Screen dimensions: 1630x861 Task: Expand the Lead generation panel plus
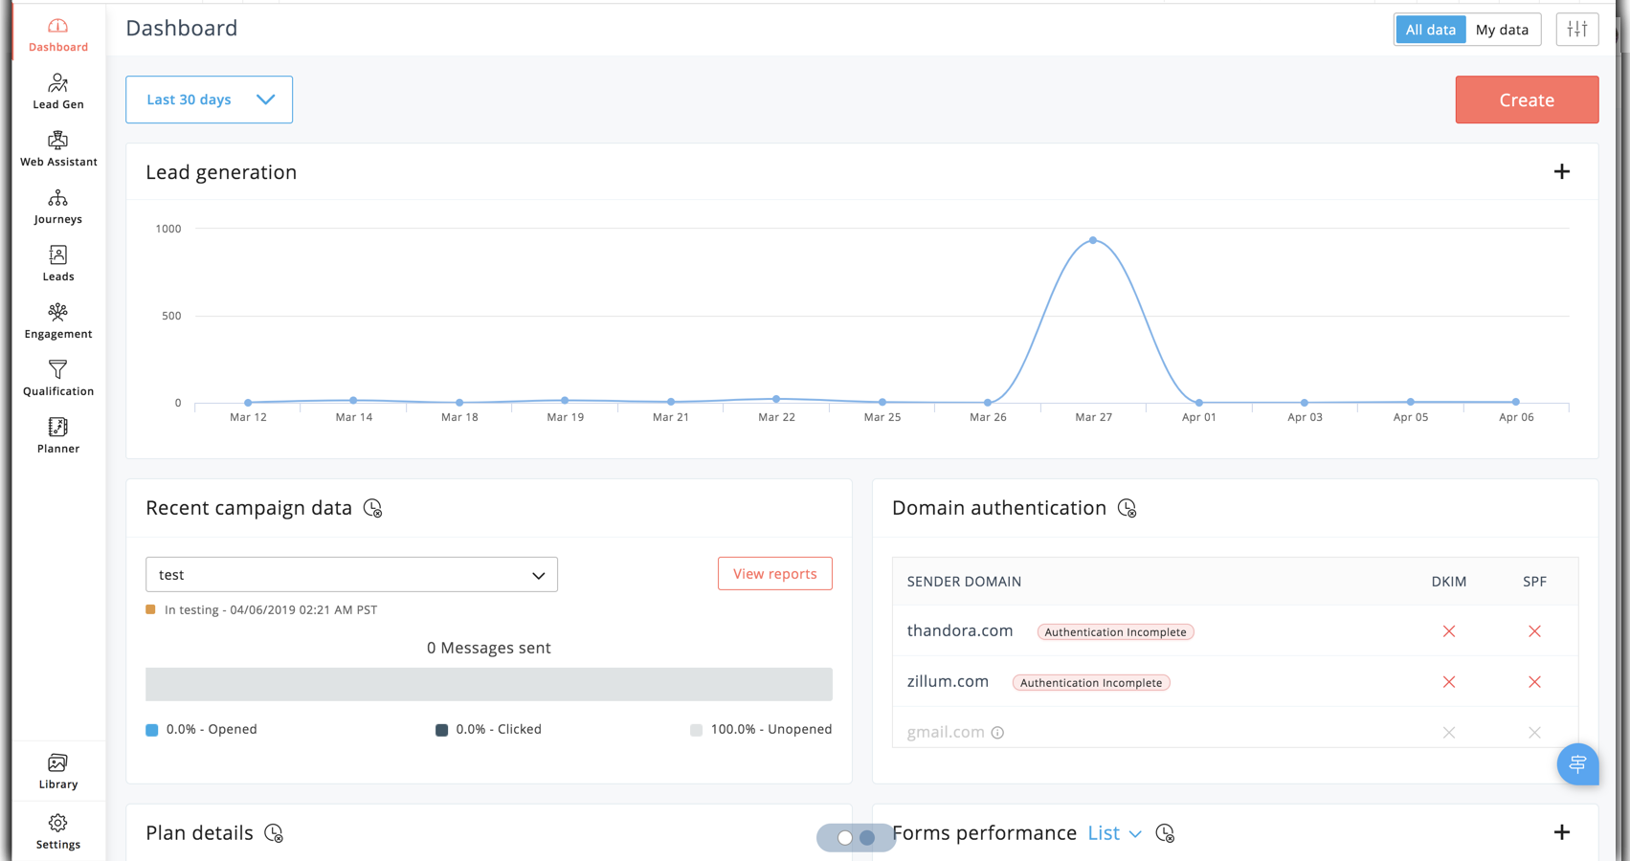coord(1561,172)
